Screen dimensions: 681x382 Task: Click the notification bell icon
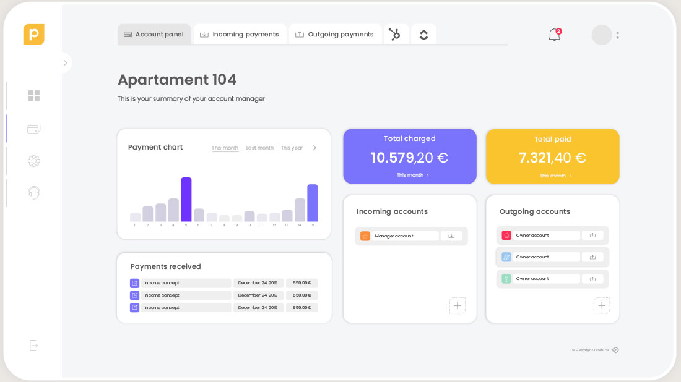pyautogui.click(x=554, y=35)
